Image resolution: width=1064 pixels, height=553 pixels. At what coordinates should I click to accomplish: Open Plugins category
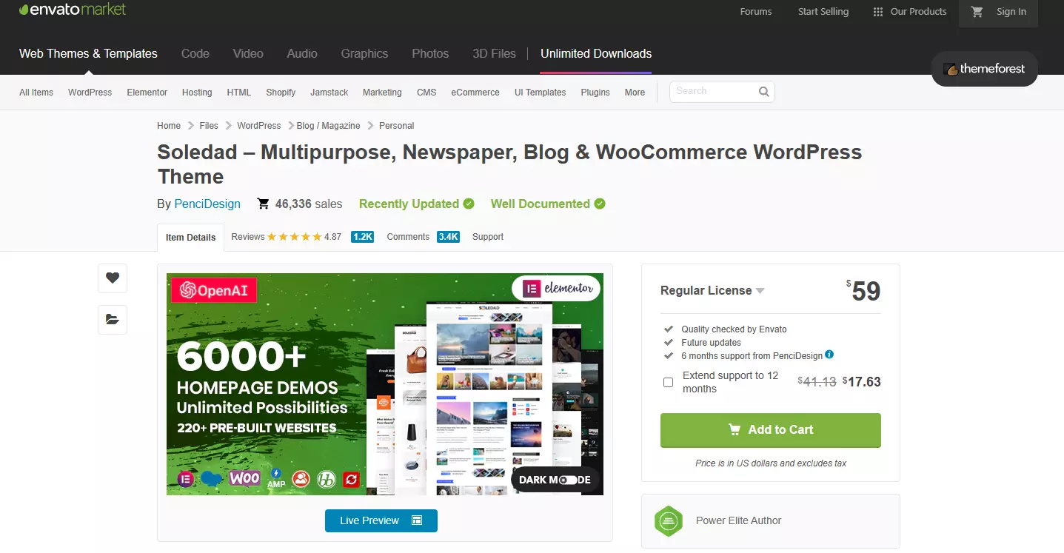pos(595,93)
